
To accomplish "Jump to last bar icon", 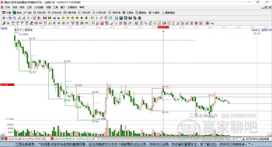I will pos(49,18).
